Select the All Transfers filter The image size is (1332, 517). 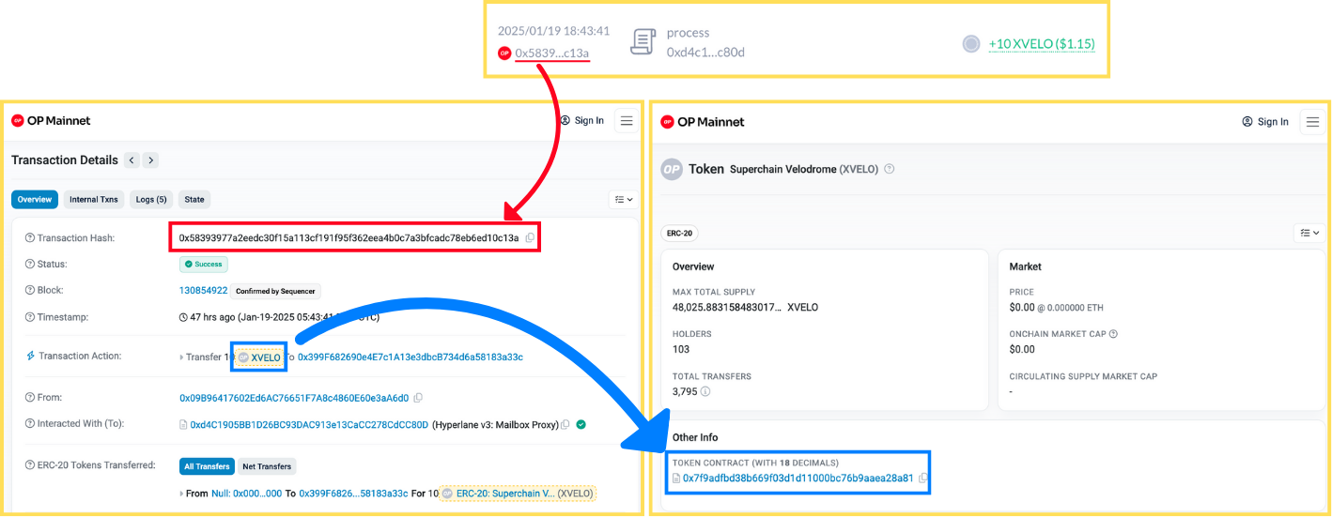205,466
